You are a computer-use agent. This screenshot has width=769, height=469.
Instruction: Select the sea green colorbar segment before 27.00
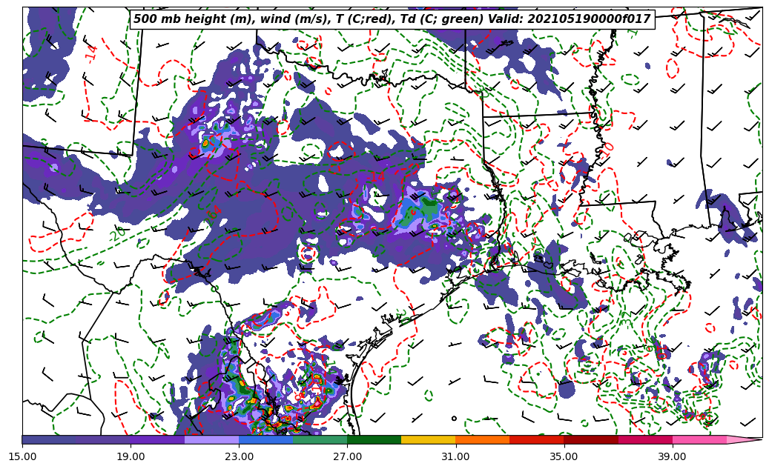click(x=320, y=439)
